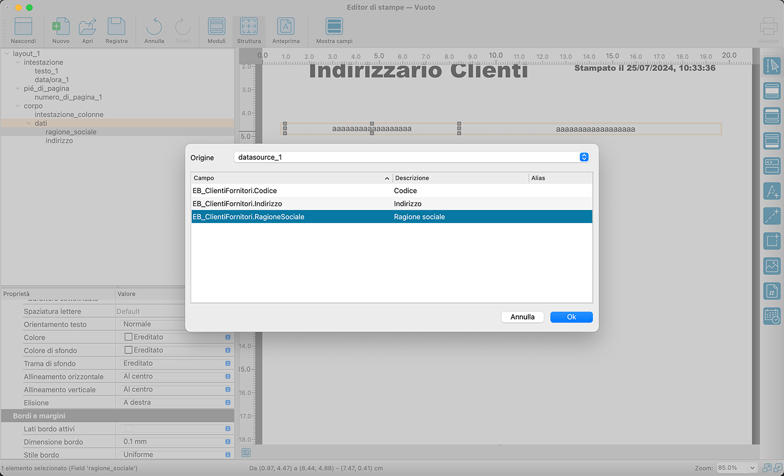This screenshot has height=476, width=784.
Task: Undo with the Annulla toolbar icon
Action: [154, 27]
